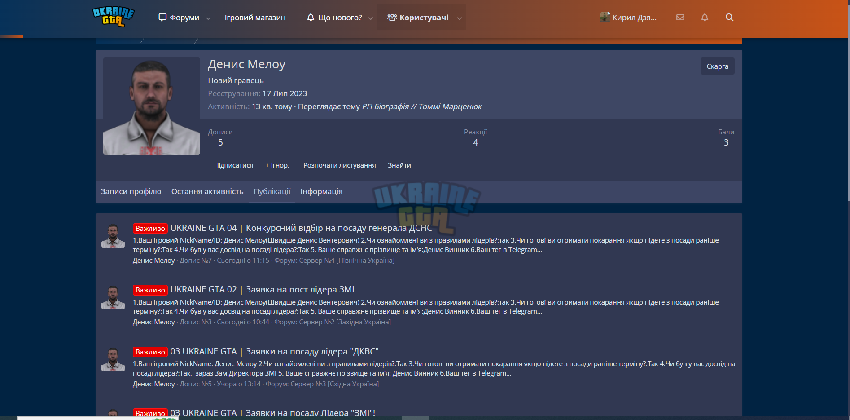Click Денис Мелоу author name under ДКВС post
This screenshot has height=420, width=850.
pyautogui.click(x=154, y=384)
